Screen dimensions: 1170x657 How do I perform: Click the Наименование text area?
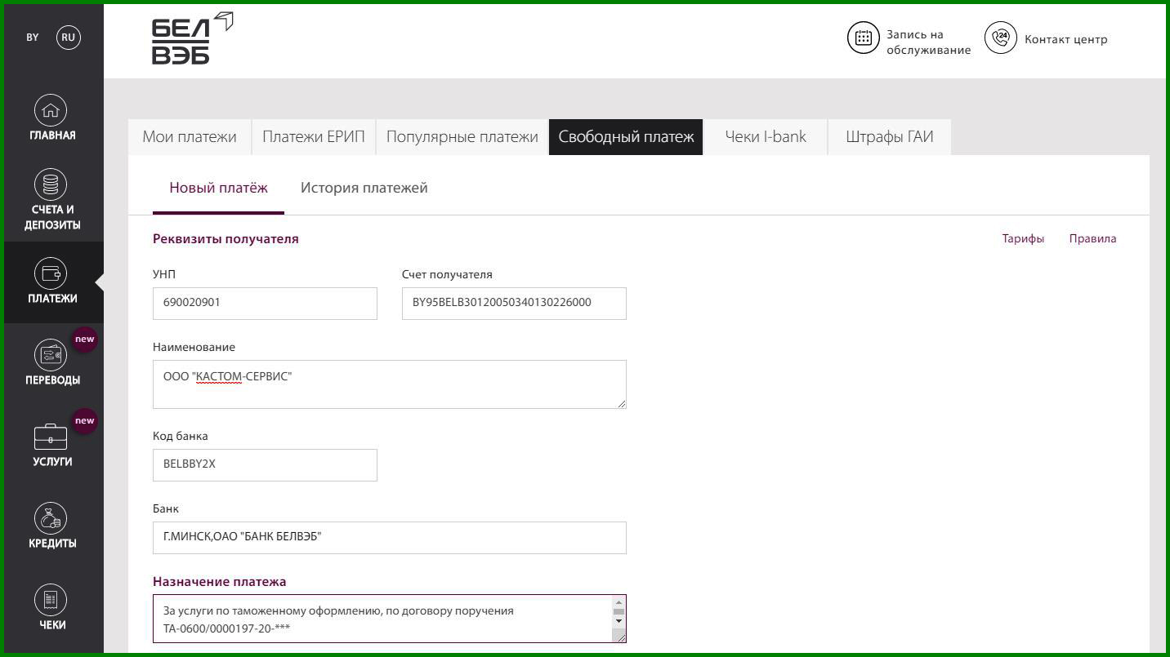[389, 384]
